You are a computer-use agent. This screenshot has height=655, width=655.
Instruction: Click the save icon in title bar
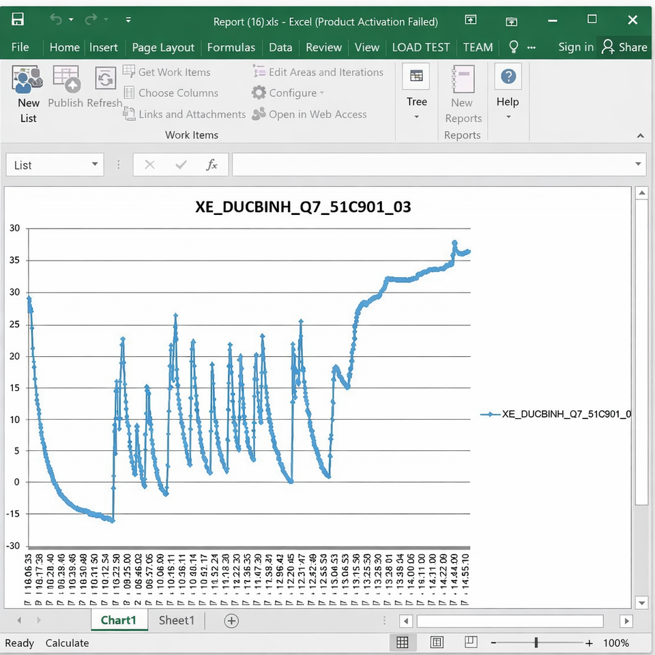(18, 20)
